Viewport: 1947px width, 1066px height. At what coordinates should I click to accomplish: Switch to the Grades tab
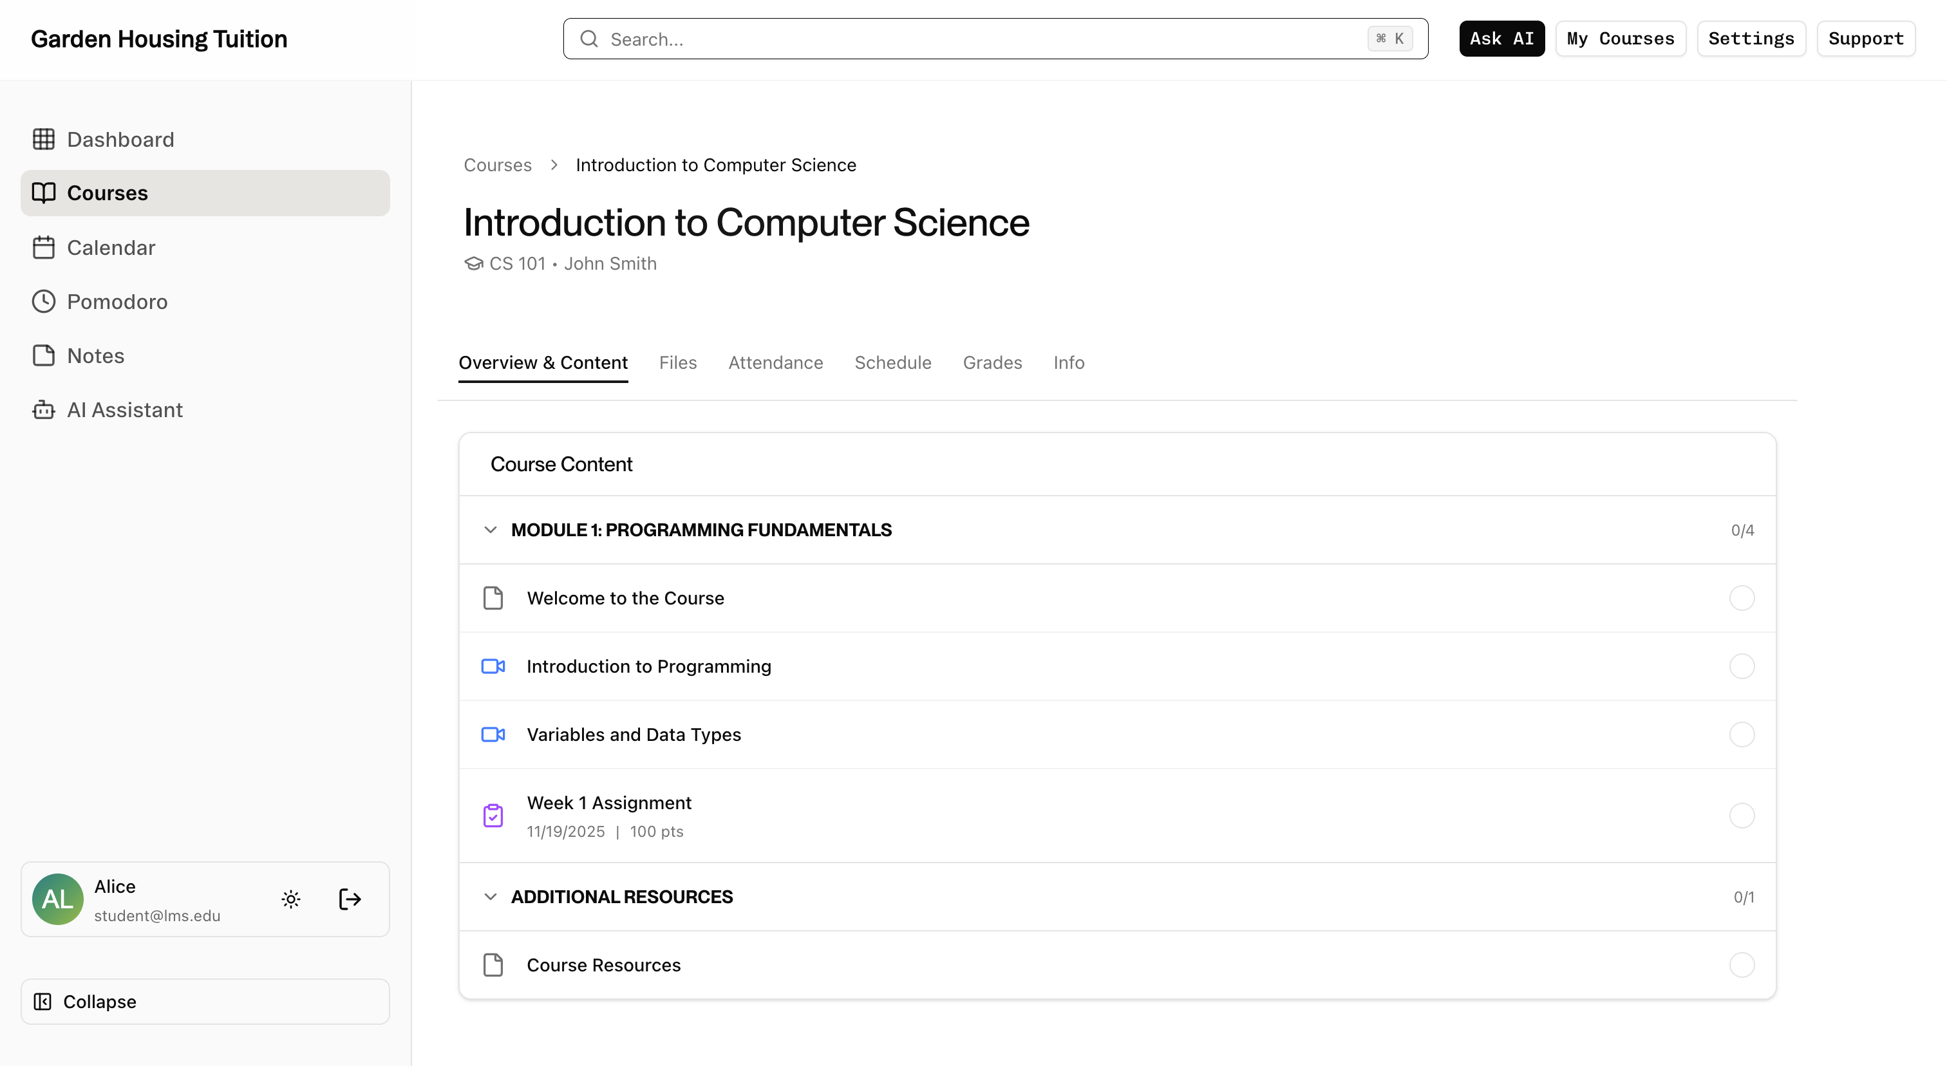[x=992, y=362]
